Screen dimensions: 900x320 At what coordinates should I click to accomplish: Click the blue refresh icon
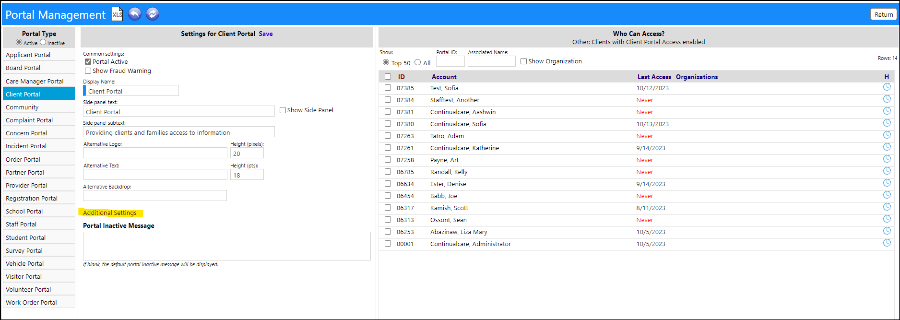pyautogui.click(x=153, y=14)
